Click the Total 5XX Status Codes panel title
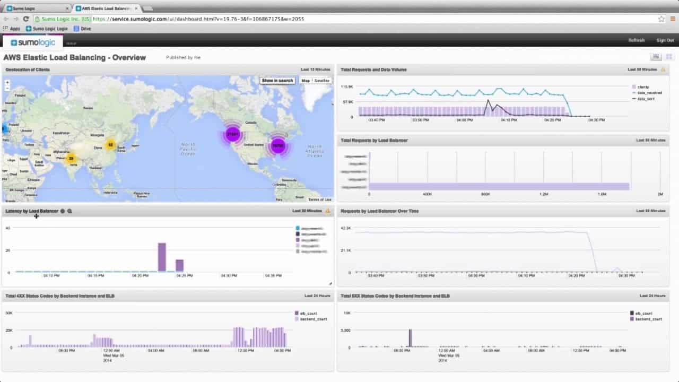This screenshot has width=679, height=382. 395,296
